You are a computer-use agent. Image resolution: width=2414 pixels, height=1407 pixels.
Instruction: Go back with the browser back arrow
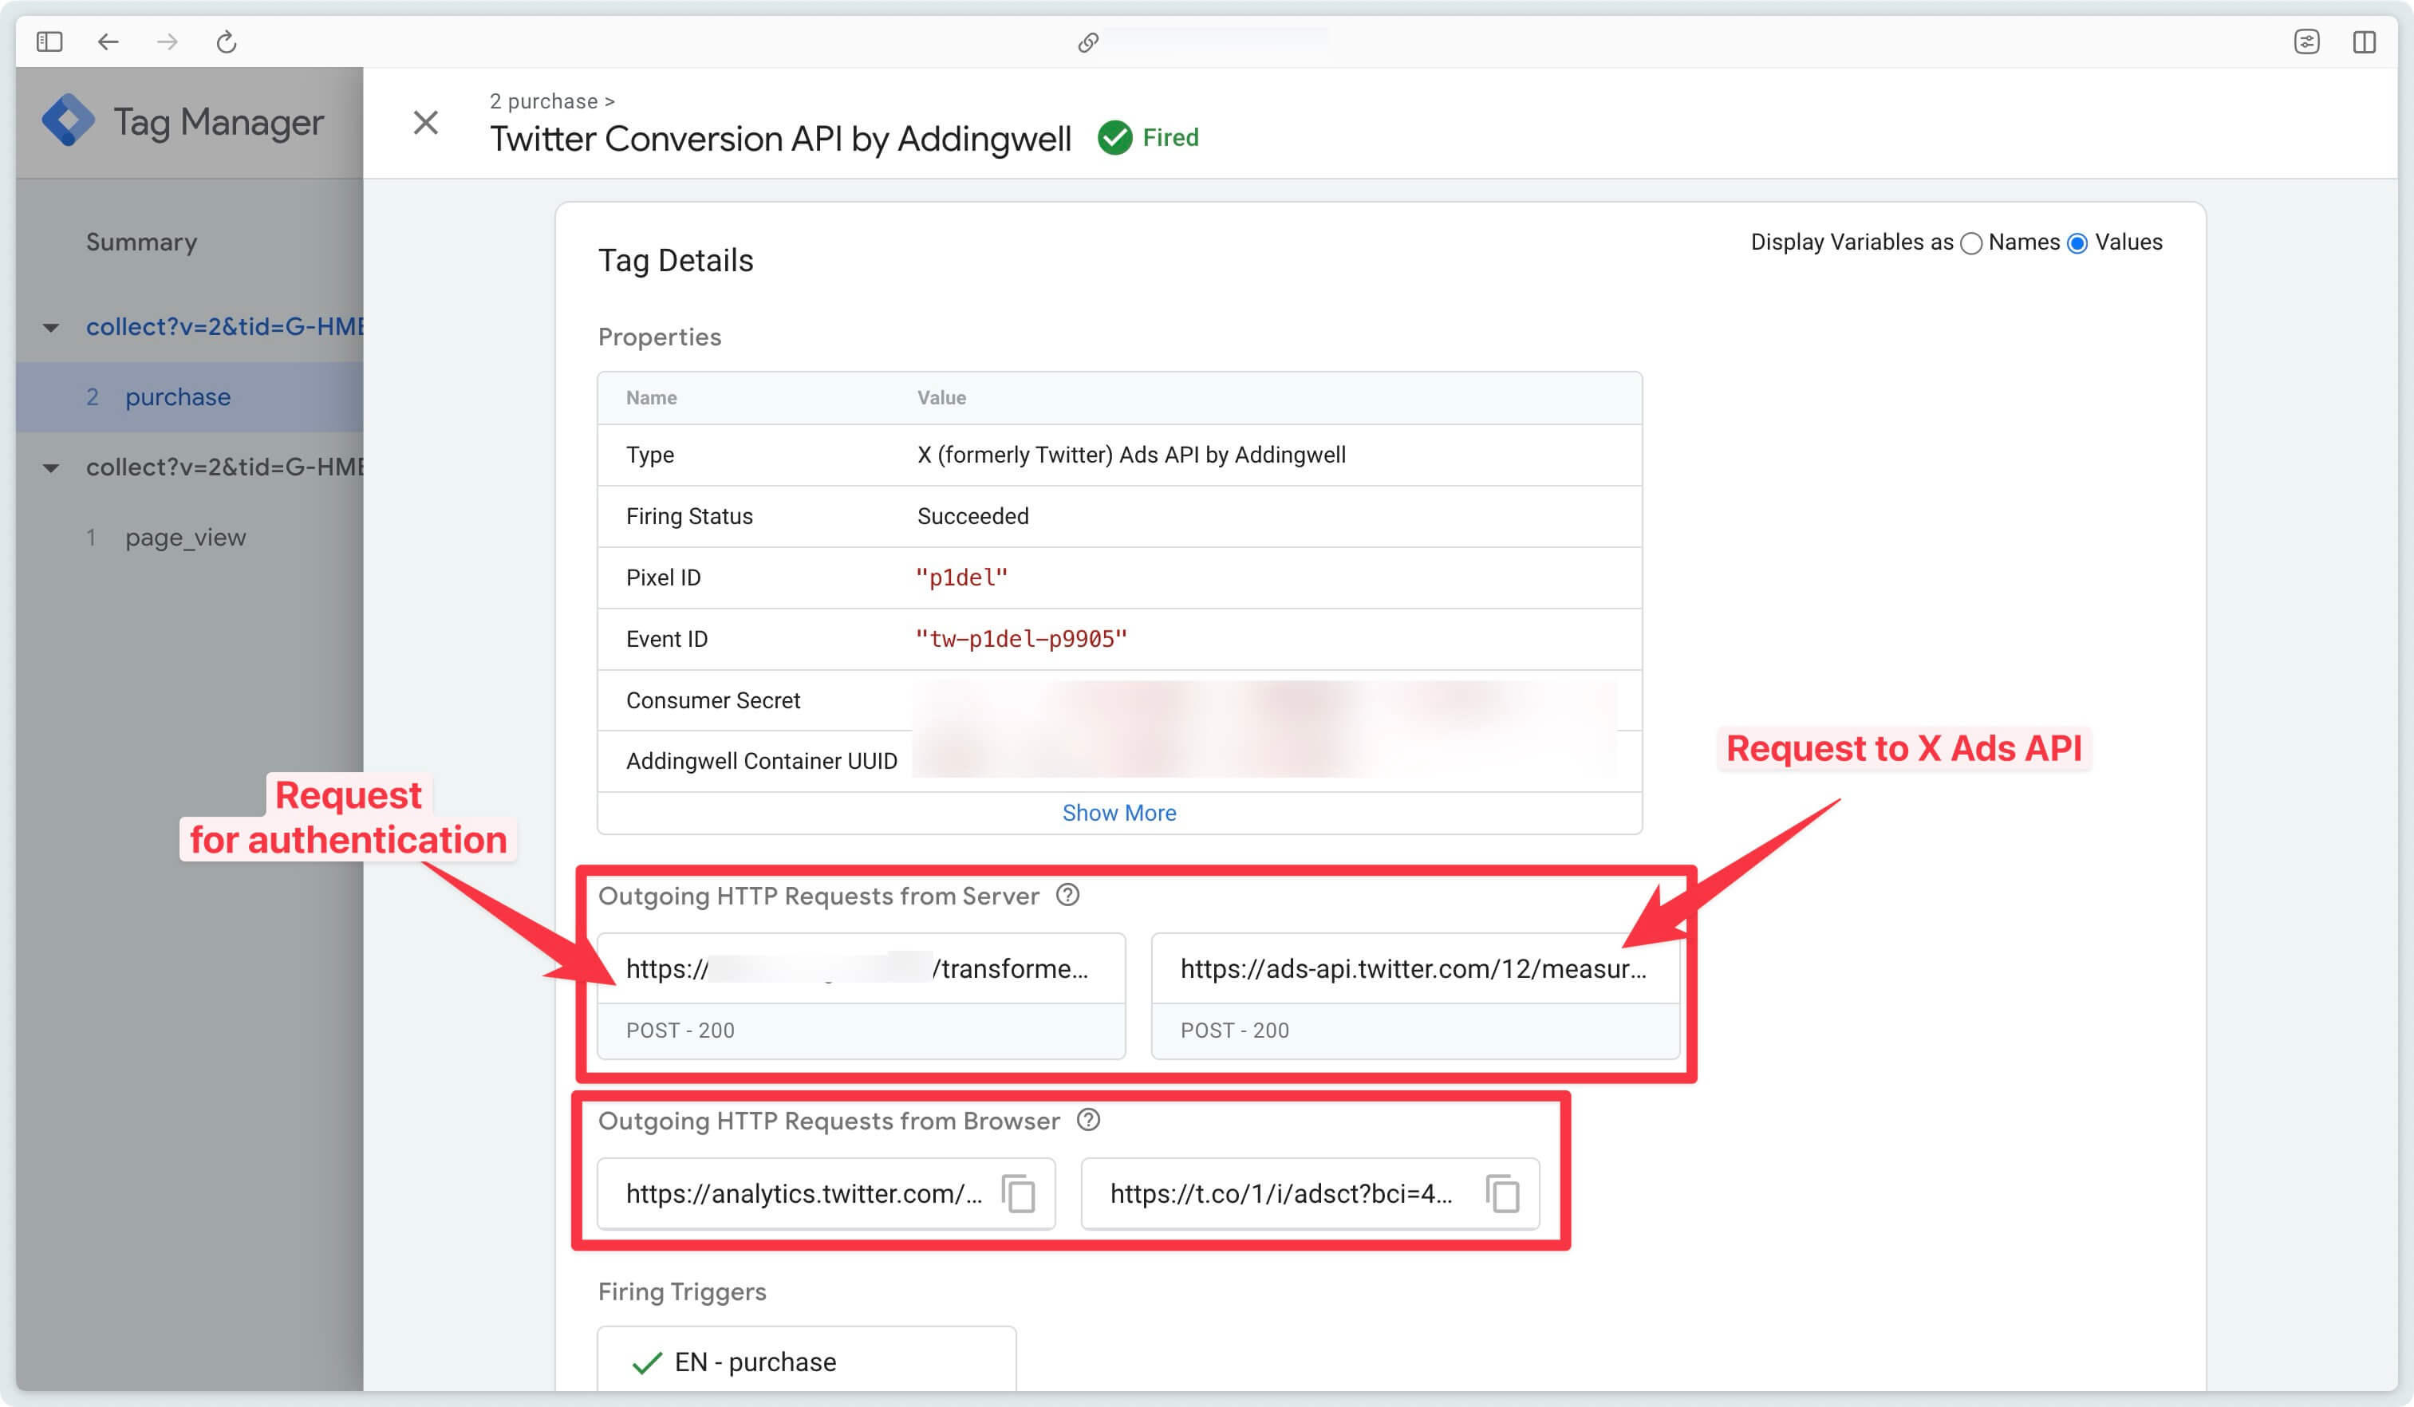pyautogui.click(x=108, y=41)
